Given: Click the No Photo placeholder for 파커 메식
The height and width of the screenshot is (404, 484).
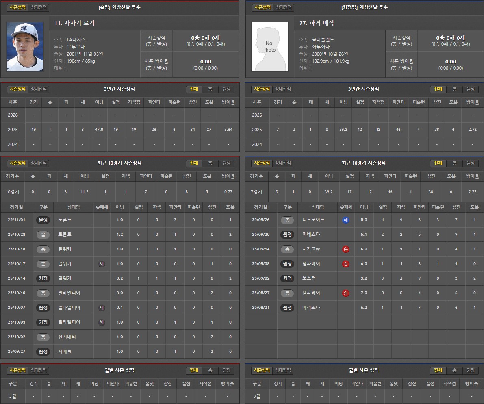Looking at the screenshot, I should [x=269, y=46].
